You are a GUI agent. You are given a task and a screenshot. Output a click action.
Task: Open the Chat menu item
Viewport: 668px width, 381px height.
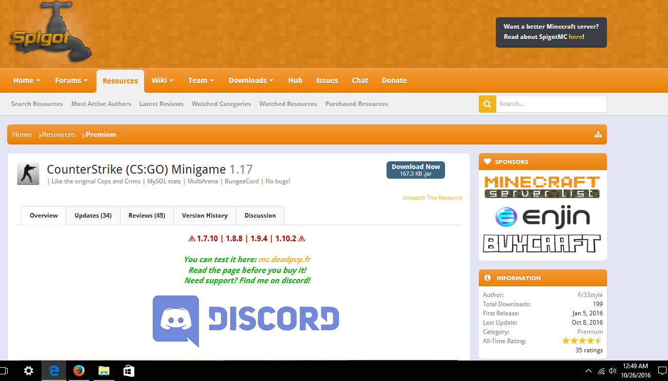[360, 80]
